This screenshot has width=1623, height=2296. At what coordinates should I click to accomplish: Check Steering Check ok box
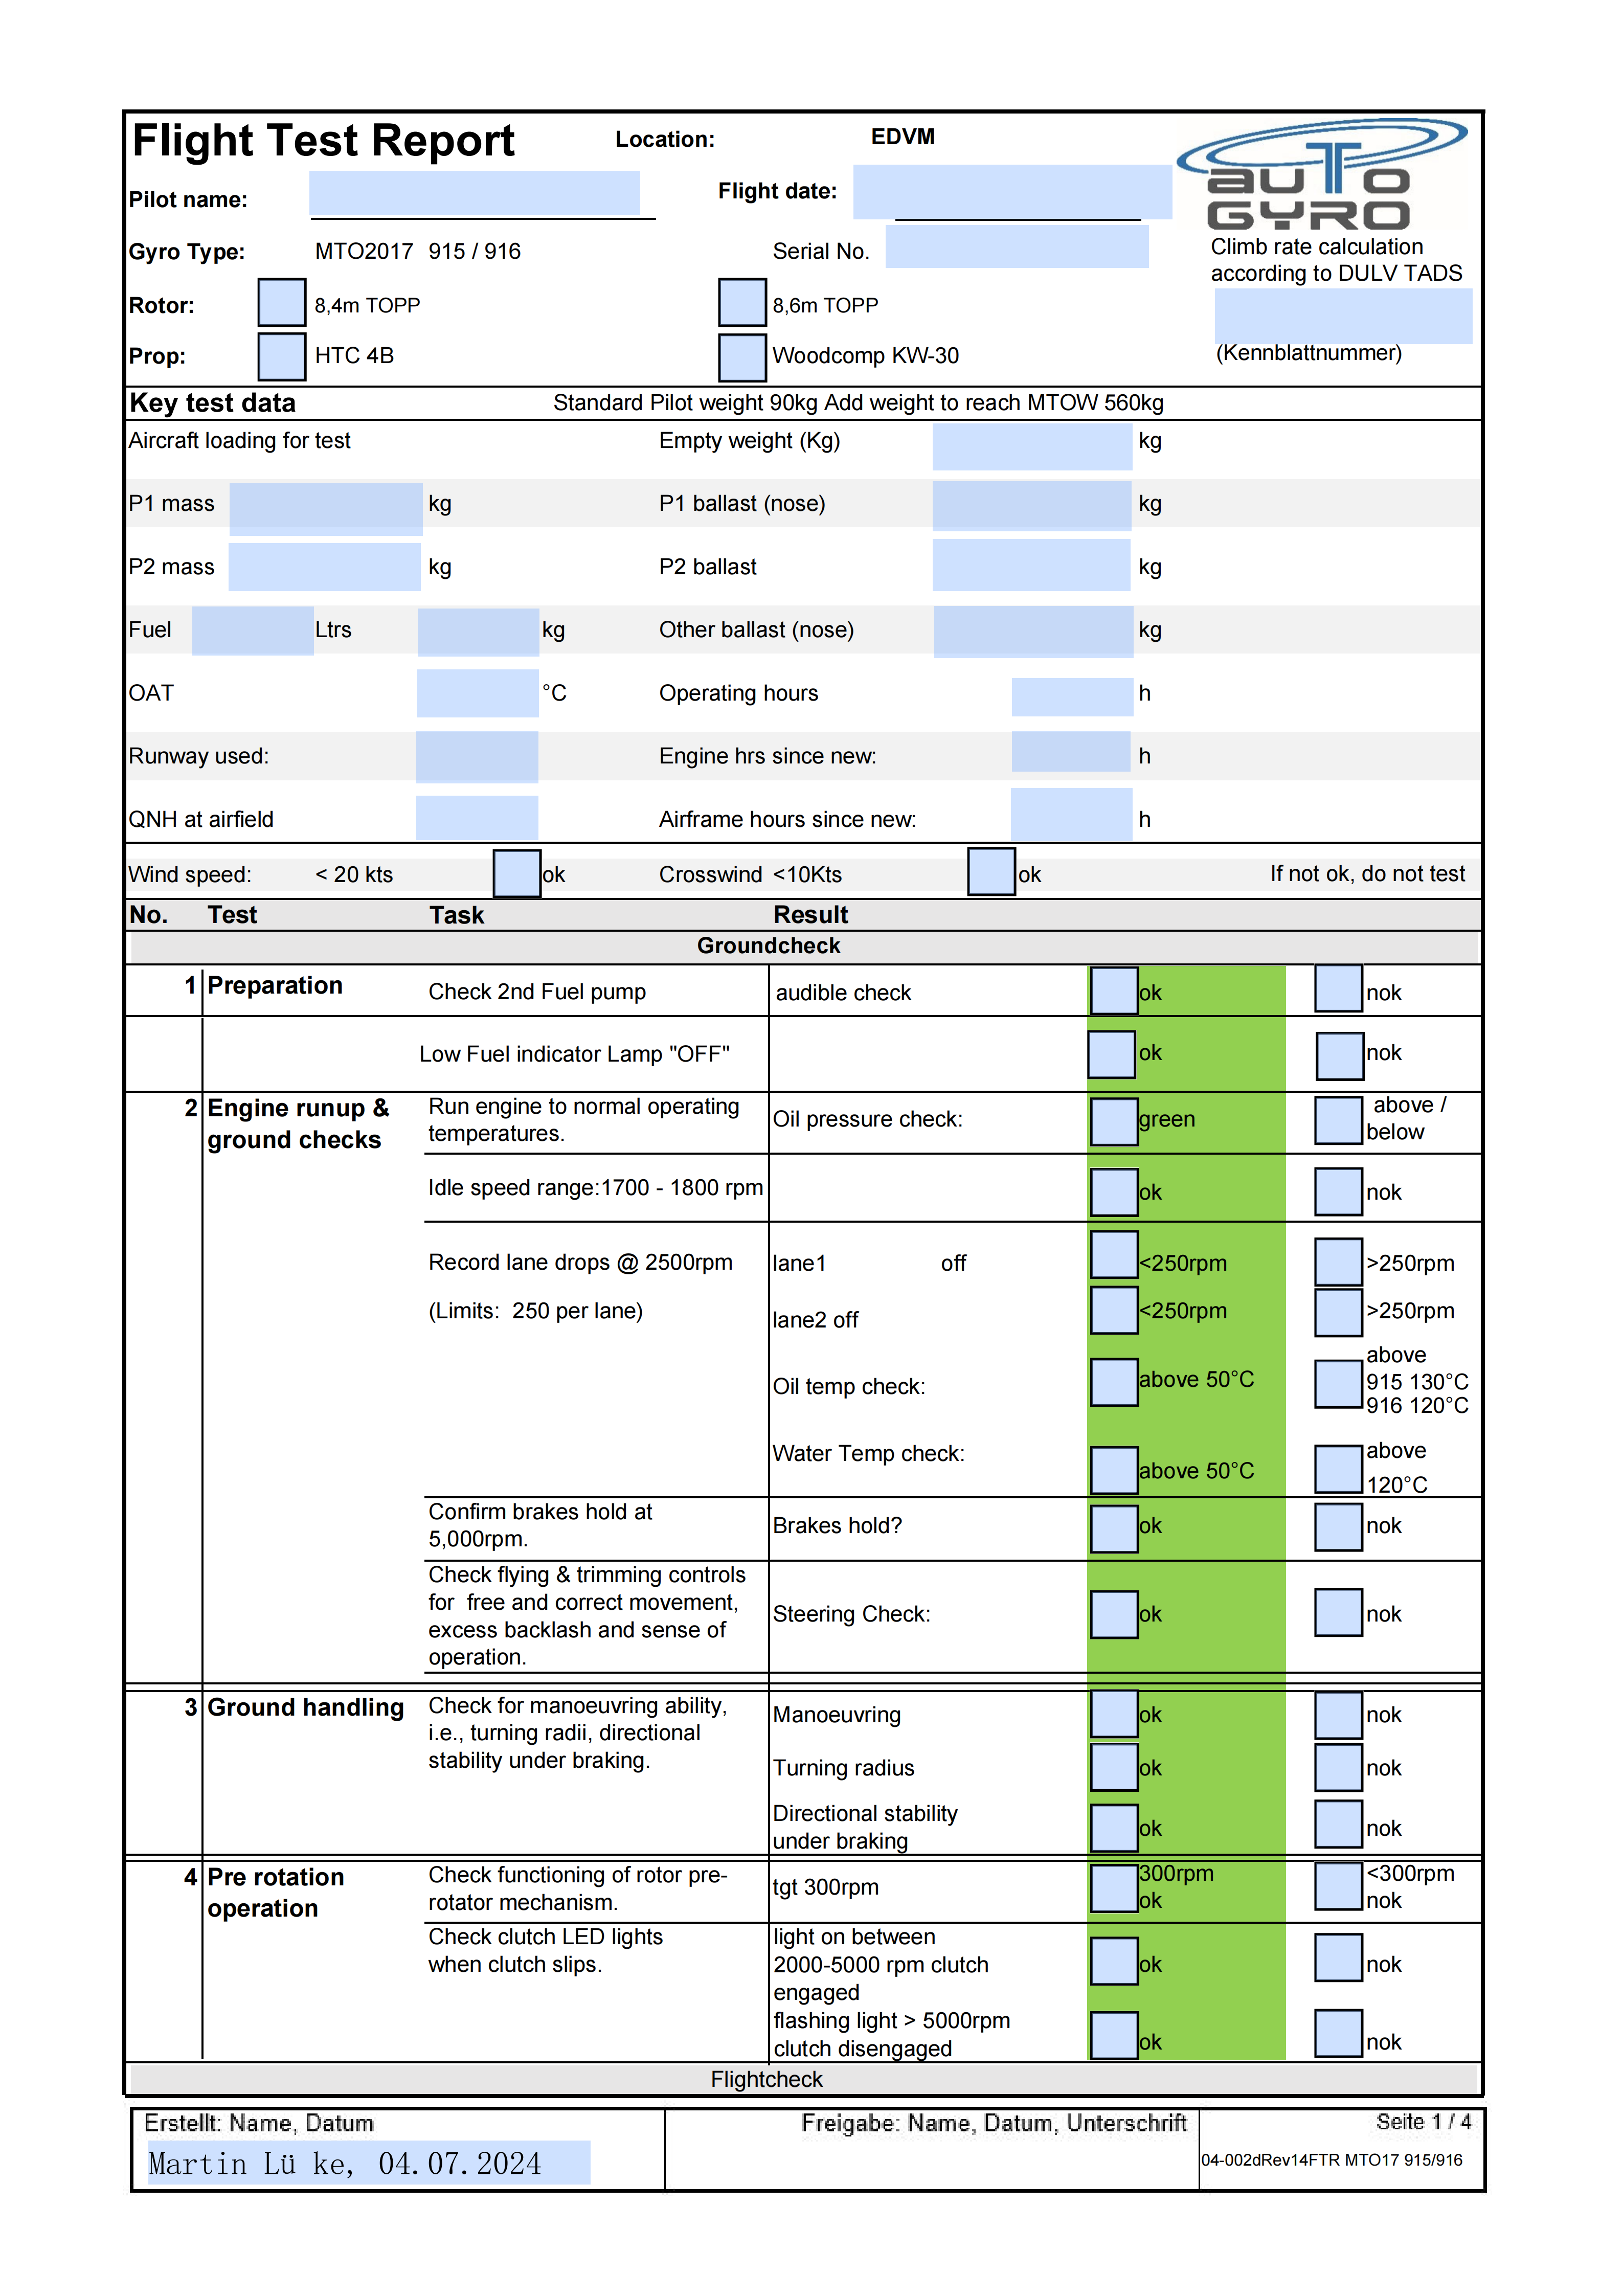coord(1114,1615)
